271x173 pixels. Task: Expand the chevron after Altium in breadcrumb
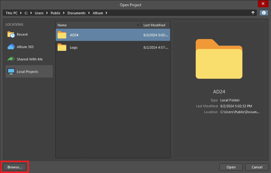tap(106, 13)
